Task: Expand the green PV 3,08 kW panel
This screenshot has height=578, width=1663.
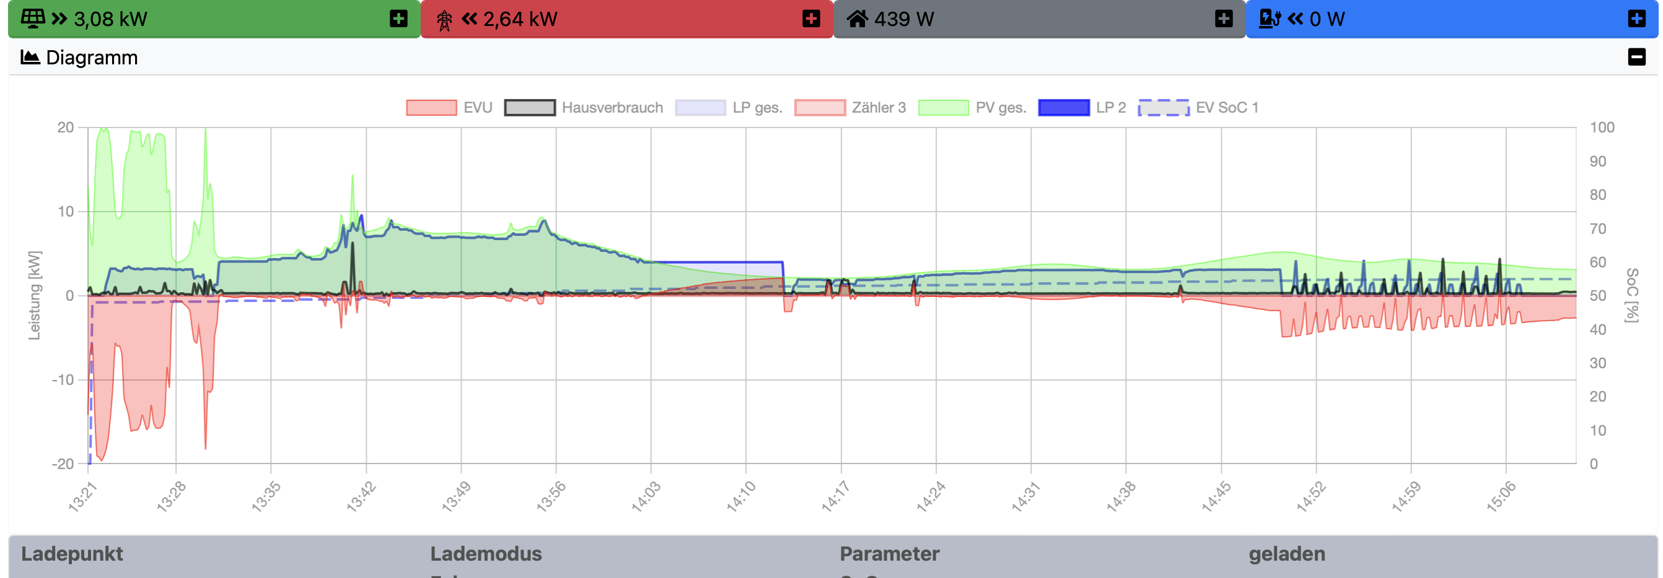Action: point(398,19)
